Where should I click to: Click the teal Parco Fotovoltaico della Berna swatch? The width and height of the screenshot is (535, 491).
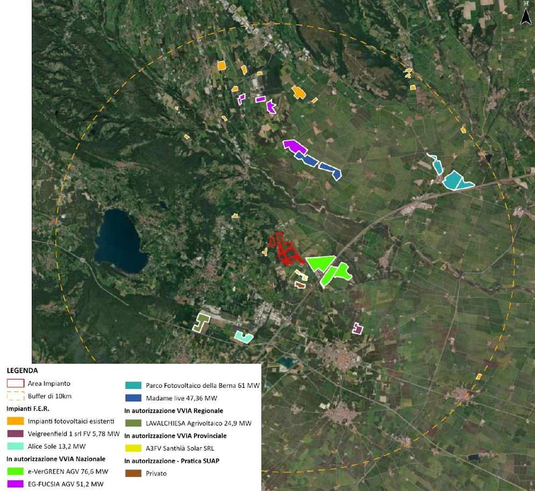coord(133,385)
